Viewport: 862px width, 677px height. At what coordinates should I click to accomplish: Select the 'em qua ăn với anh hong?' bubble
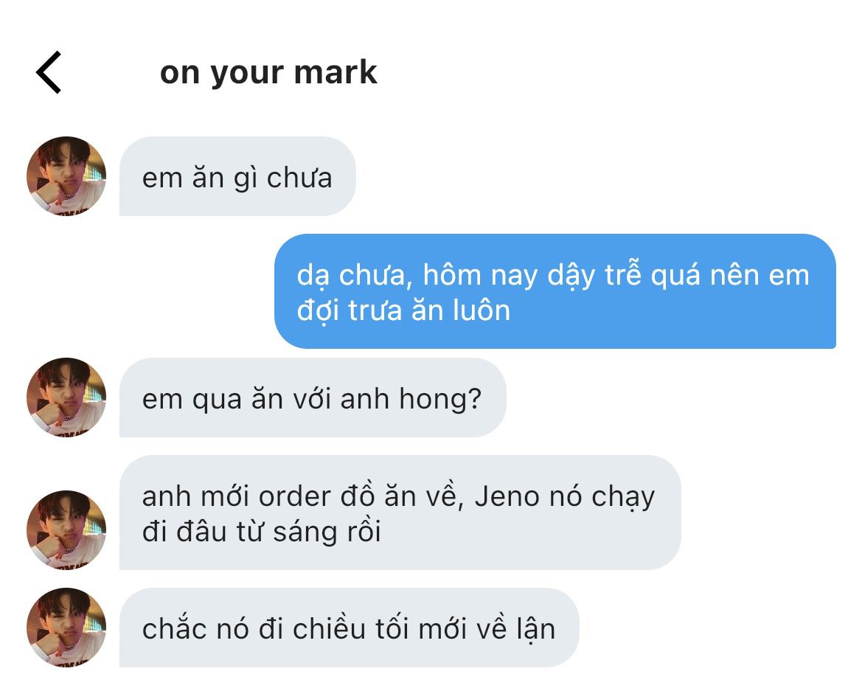pyautogui.click(x=312, y=397)
